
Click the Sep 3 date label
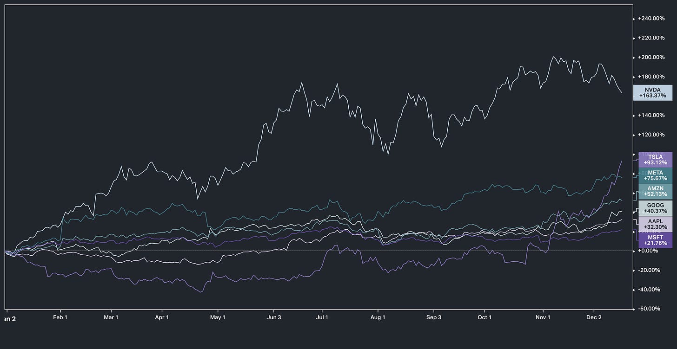[434, 317]
